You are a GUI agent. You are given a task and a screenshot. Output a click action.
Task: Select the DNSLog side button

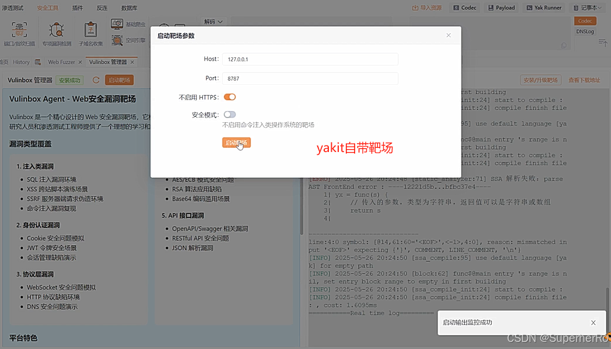pyautogui.click(x=585, y=32)
